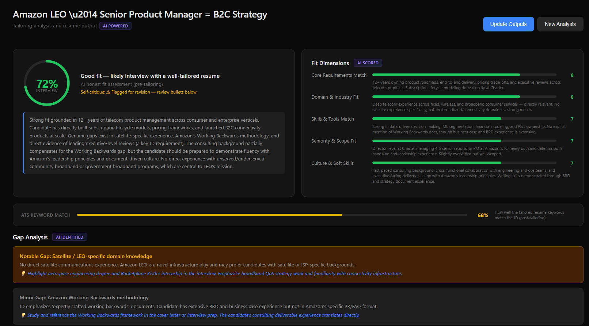Click the 72% interview score ring
Screen dimensions: 589x326
(47, 83)
